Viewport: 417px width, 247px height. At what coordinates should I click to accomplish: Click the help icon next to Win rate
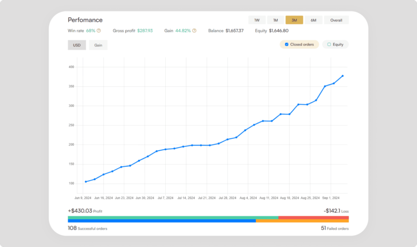click(99, 31)
